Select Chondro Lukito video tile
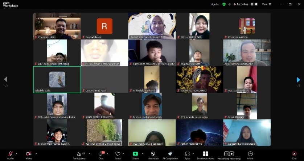This screenshot has height=161, width=304. click(x=57, y=26)
